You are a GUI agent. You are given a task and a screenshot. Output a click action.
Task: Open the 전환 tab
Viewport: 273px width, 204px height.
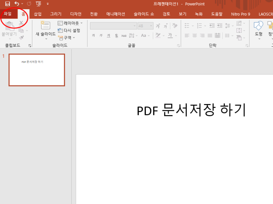click(94, 14)
